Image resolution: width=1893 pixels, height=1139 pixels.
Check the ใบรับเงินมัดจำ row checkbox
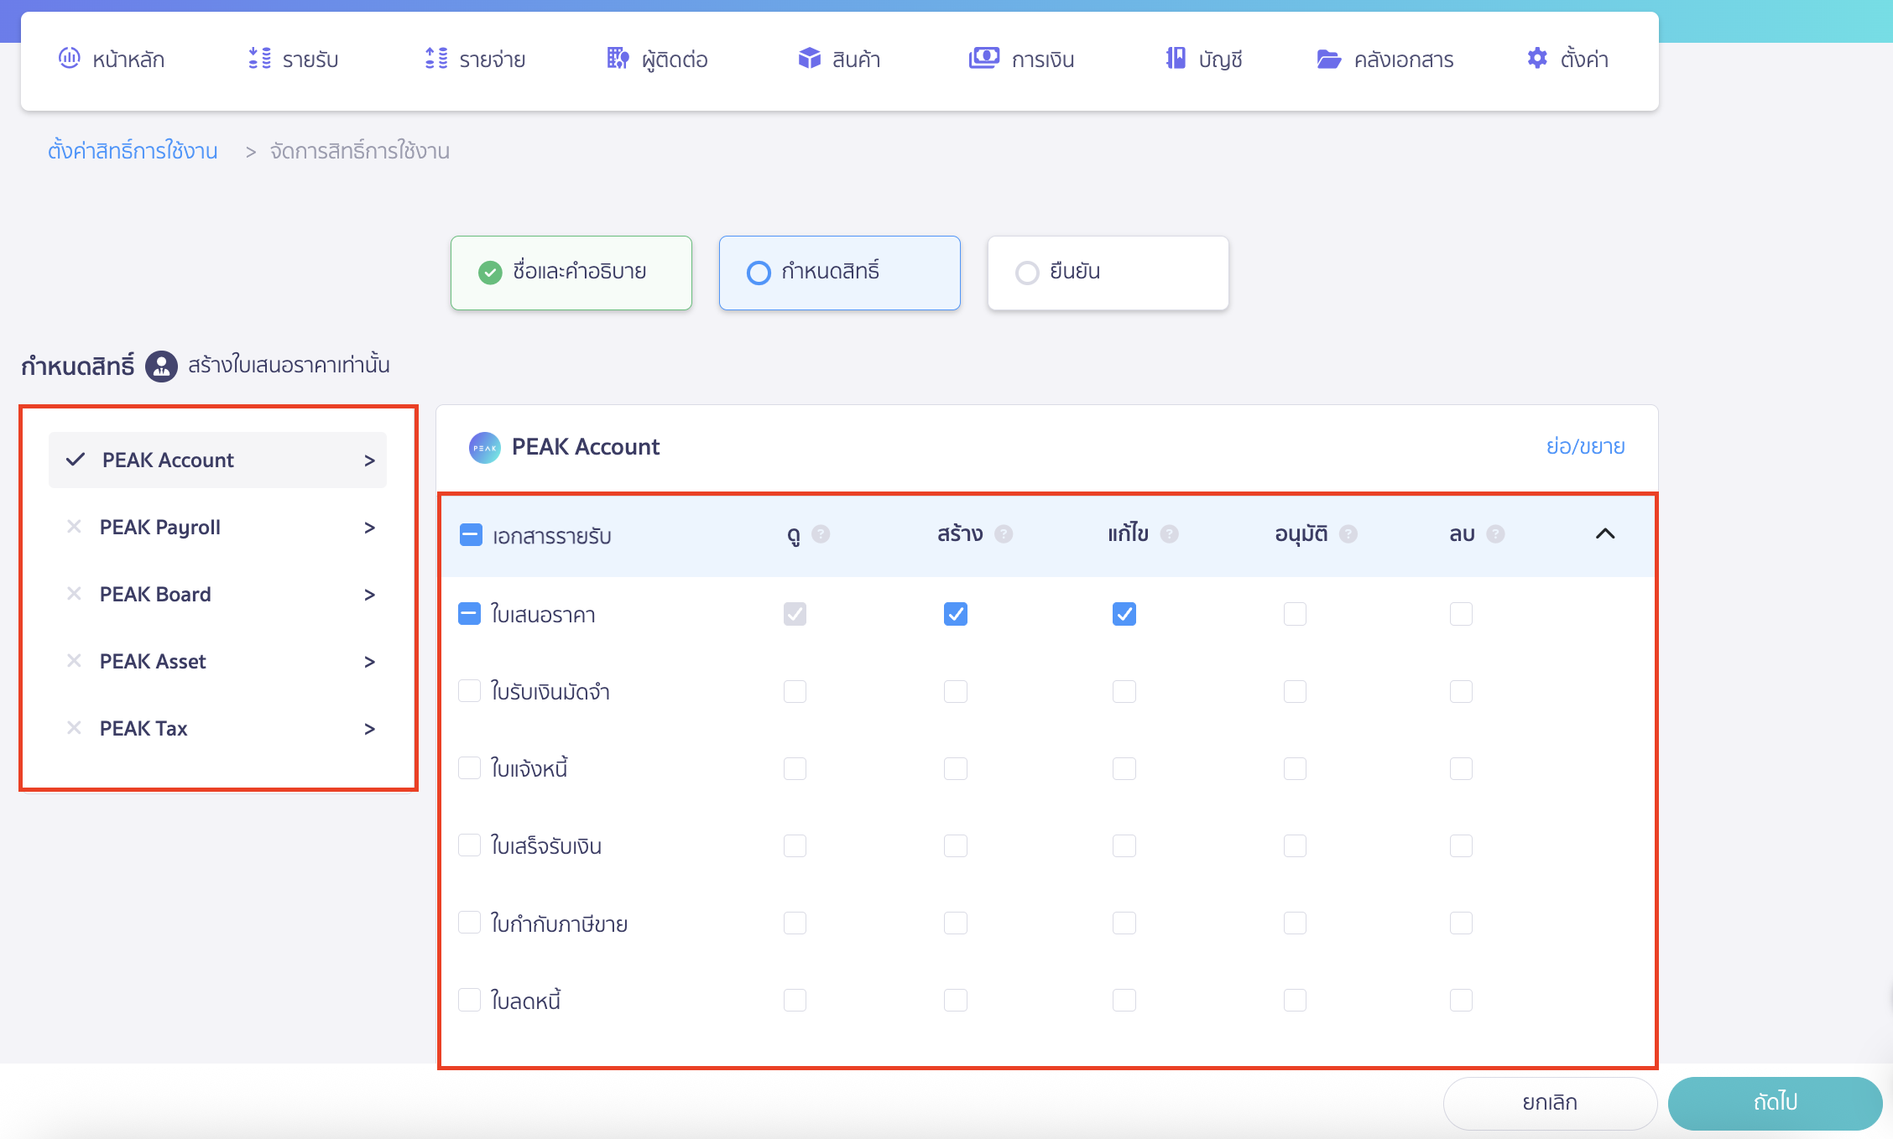tap(470, 690)
